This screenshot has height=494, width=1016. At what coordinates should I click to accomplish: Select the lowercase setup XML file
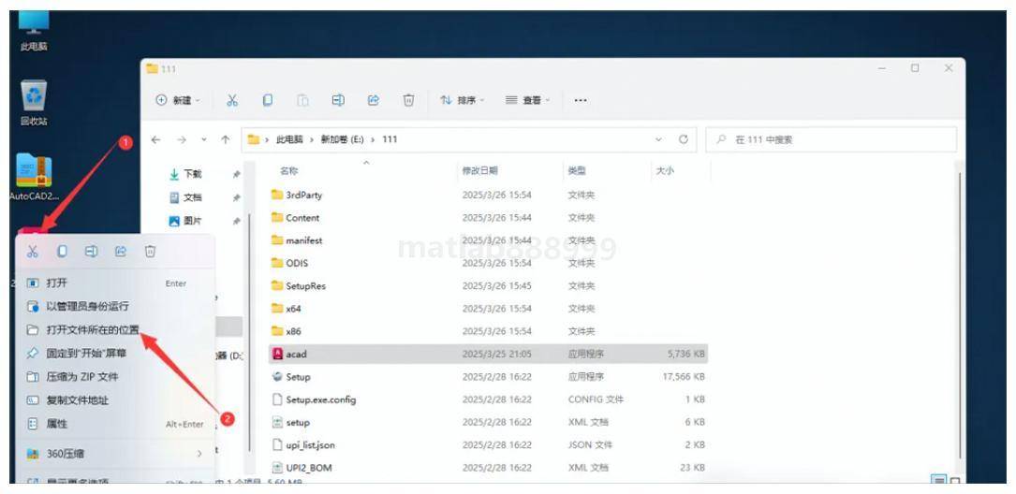[488, 422]
